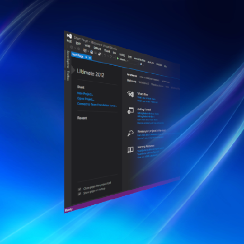The height and width of the screenshot is (244, 244).
Task: Click the Visual Studio logo icon
Action: pos(69,36)
